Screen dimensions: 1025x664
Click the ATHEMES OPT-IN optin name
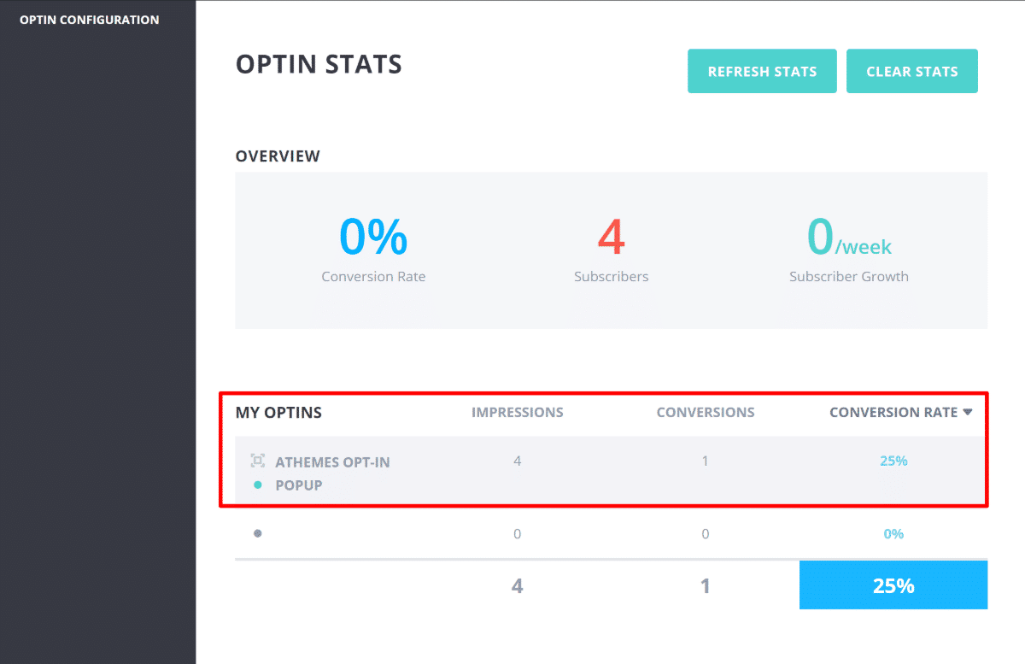pos(332,461)
